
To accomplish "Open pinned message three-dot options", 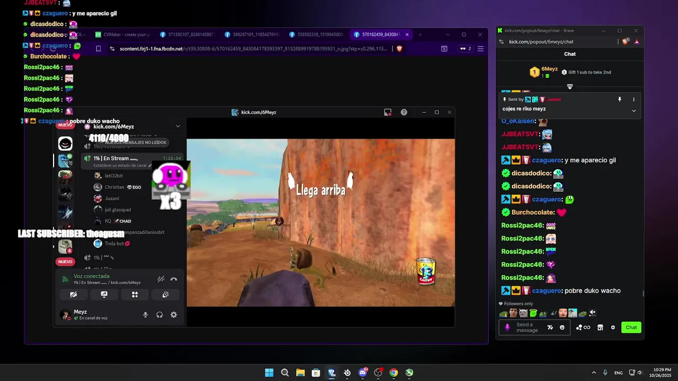I will 634,99.
